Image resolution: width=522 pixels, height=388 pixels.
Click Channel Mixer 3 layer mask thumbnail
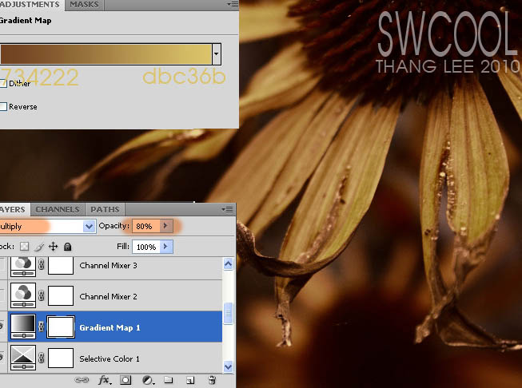[x=61, y=266]
